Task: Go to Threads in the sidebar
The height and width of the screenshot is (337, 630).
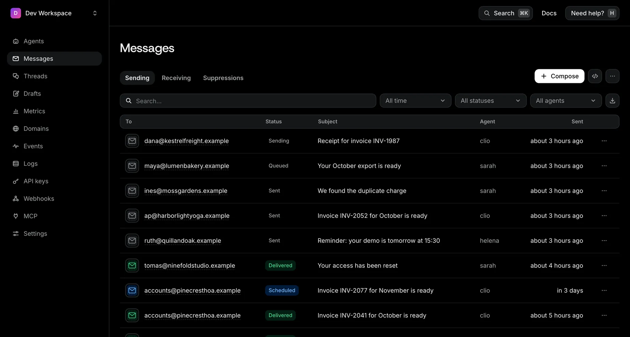Action: [x=54, y=76]
